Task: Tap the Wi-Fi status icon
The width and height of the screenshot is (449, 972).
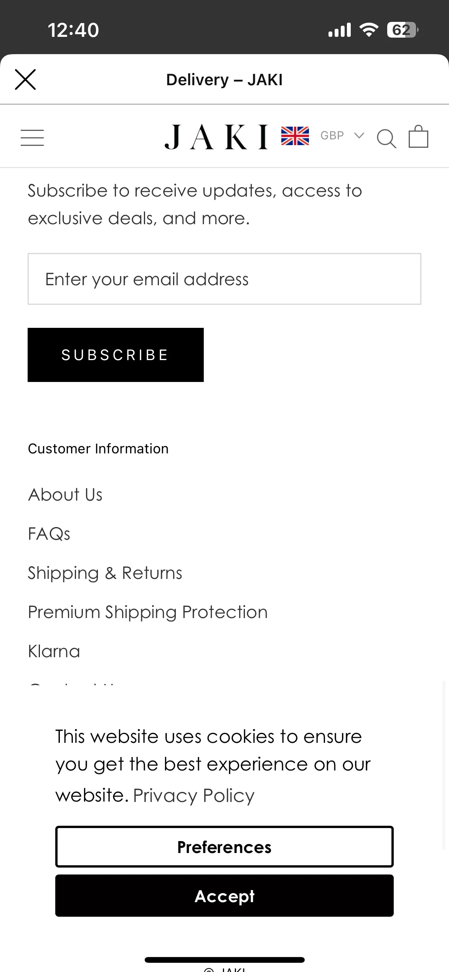Action: point(368,30)
